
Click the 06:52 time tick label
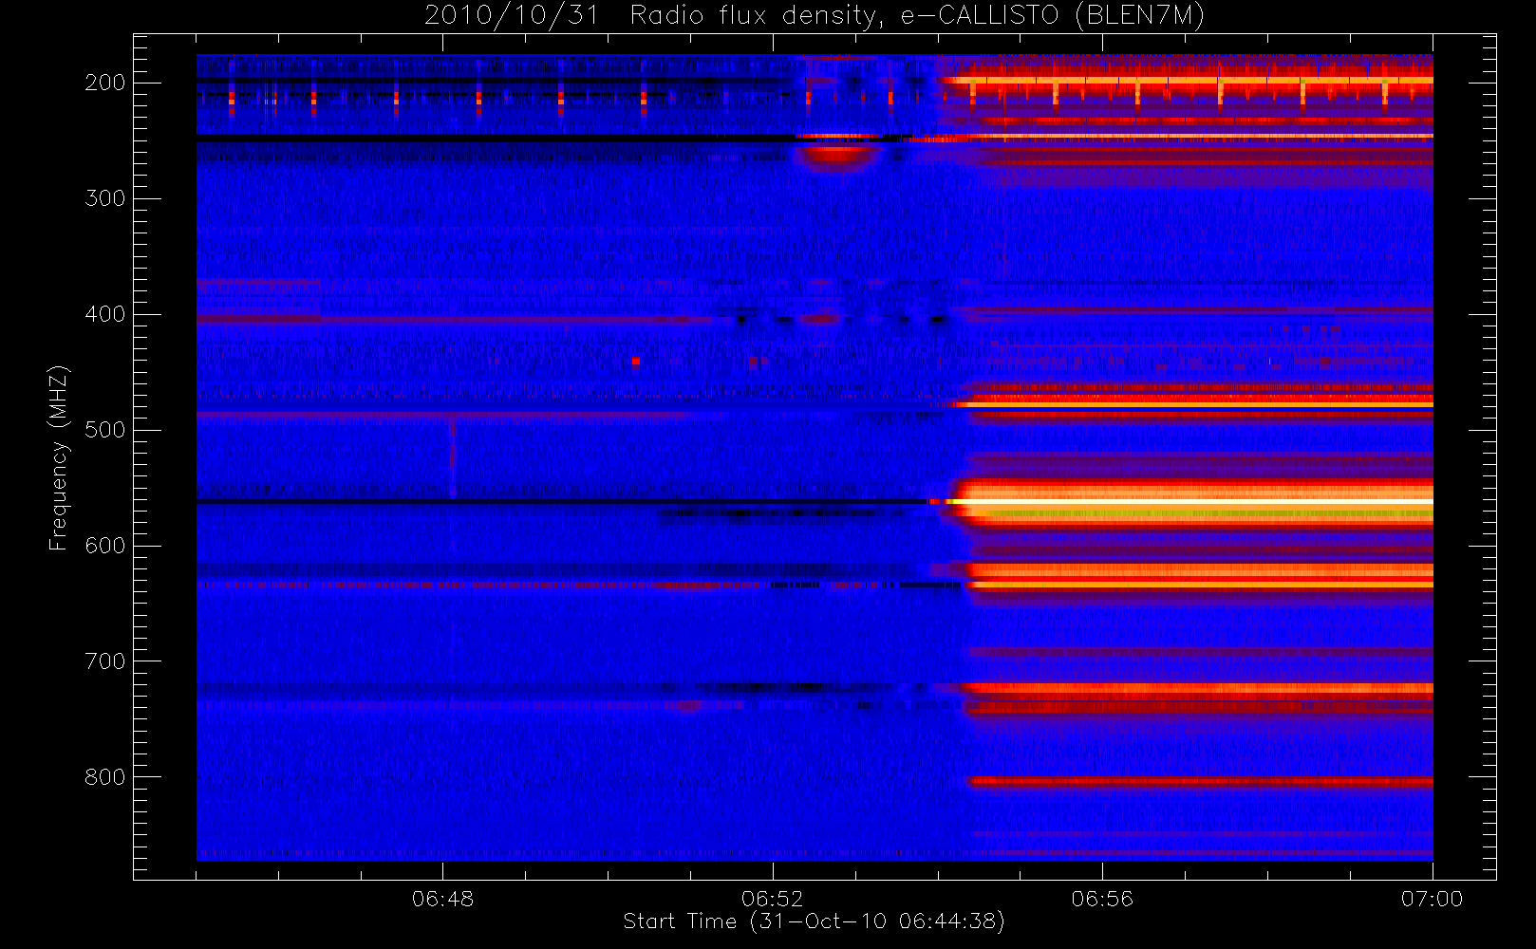[x=772, y=899]
